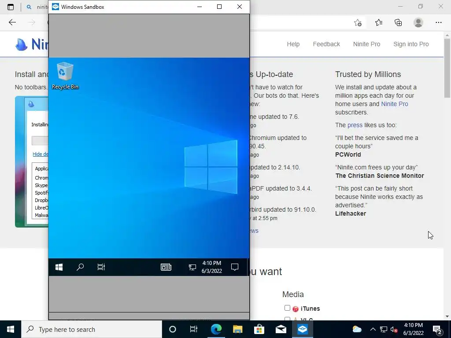Click Cortana circle on host taskbar
Image resolution: width=451 pixels, height=338 pixels.
point(172,329)
